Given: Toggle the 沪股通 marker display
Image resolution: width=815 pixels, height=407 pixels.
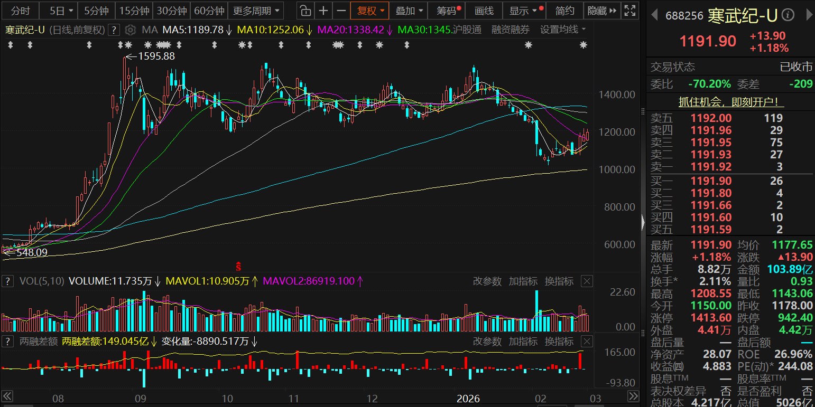Looking at the screenshot, I should tap(467, 30).
